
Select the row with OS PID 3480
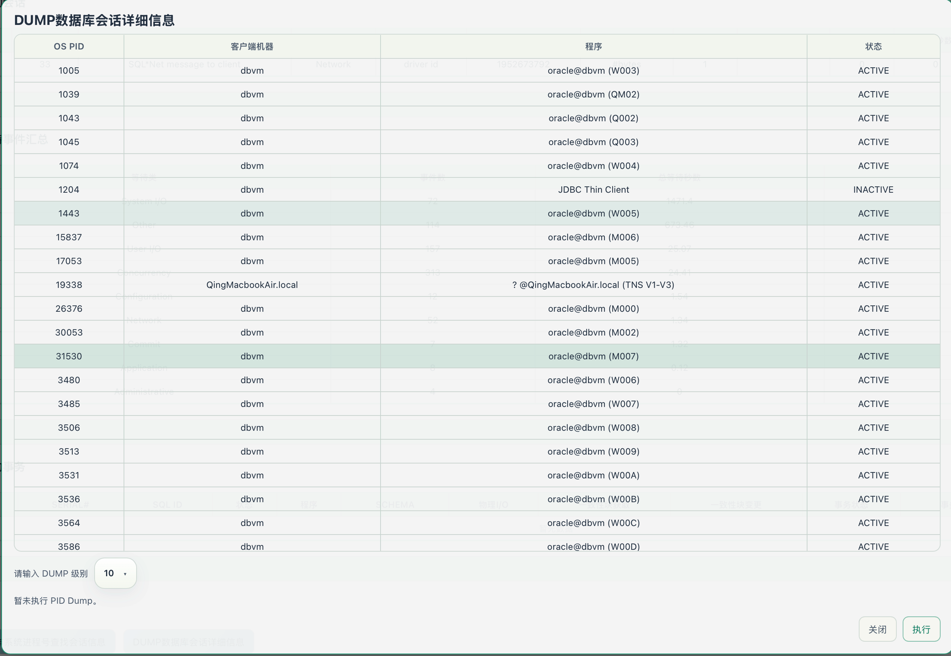pyautogui.click(x=477, y=380)
